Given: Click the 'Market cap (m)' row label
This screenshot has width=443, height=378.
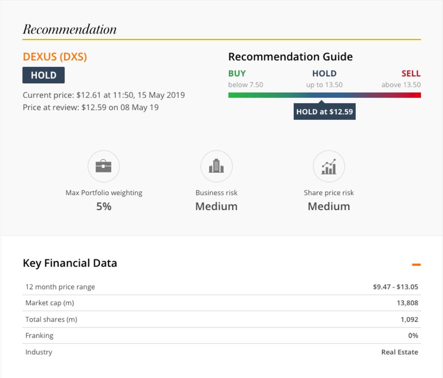Looking at the screenshot, I should click(50, 303).
